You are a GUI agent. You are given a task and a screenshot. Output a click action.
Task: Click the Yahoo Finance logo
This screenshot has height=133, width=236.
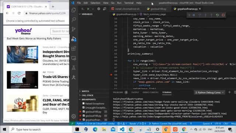tap(24, 31)
